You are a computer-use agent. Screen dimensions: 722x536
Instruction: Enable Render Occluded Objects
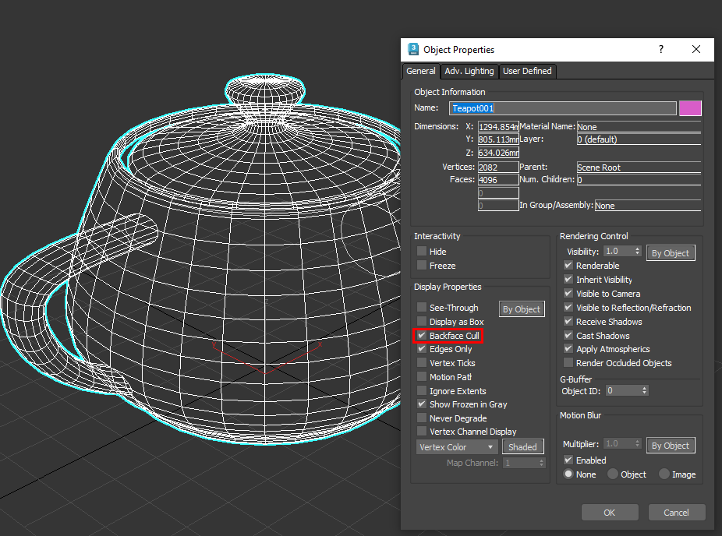pos(568,362)
